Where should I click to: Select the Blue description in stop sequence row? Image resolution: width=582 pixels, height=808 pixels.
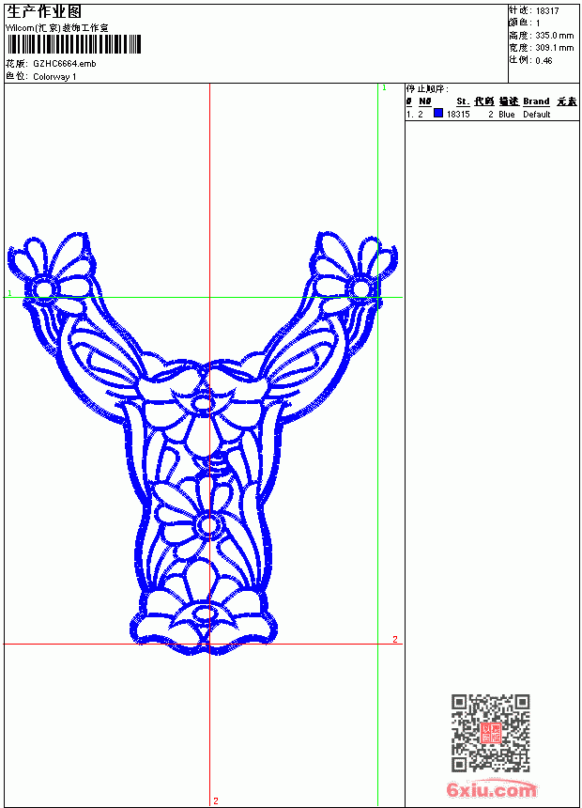506,115
